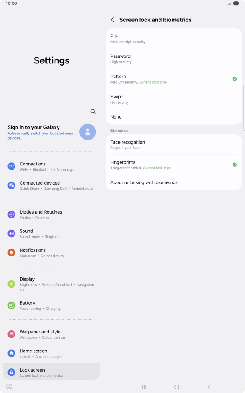Tap the recent apps navigation button

[x=144, y=387]
